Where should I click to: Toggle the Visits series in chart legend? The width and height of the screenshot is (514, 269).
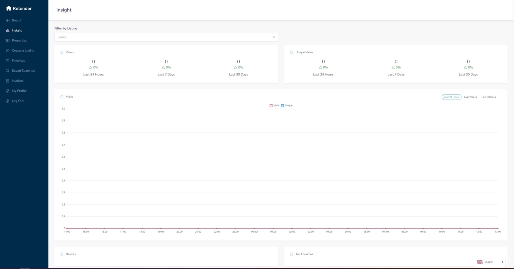(276, 105)
